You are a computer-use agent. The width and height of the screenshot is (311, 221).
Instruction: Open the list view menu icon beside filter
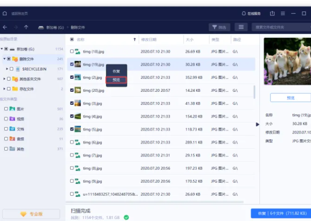click(x=240, y=27)
